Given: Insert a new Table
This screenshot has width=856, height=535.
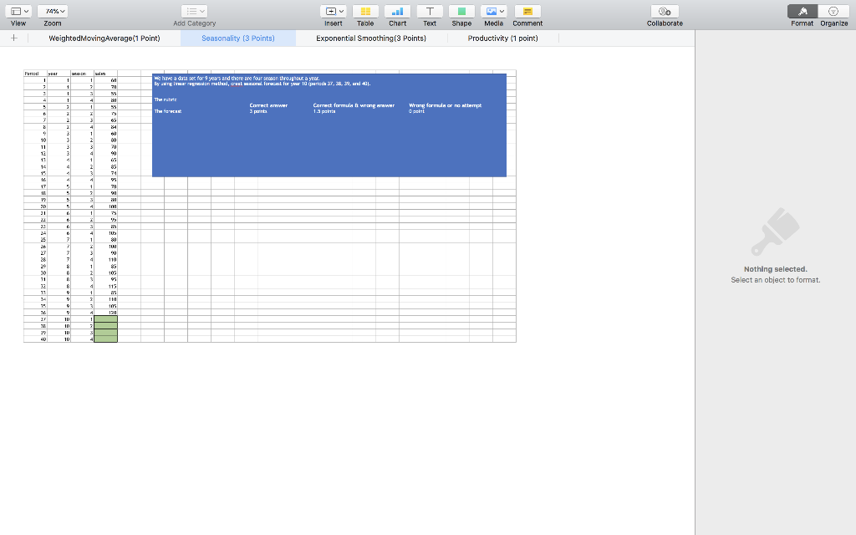Looking at the screenshot, I should tap(365, 11).
